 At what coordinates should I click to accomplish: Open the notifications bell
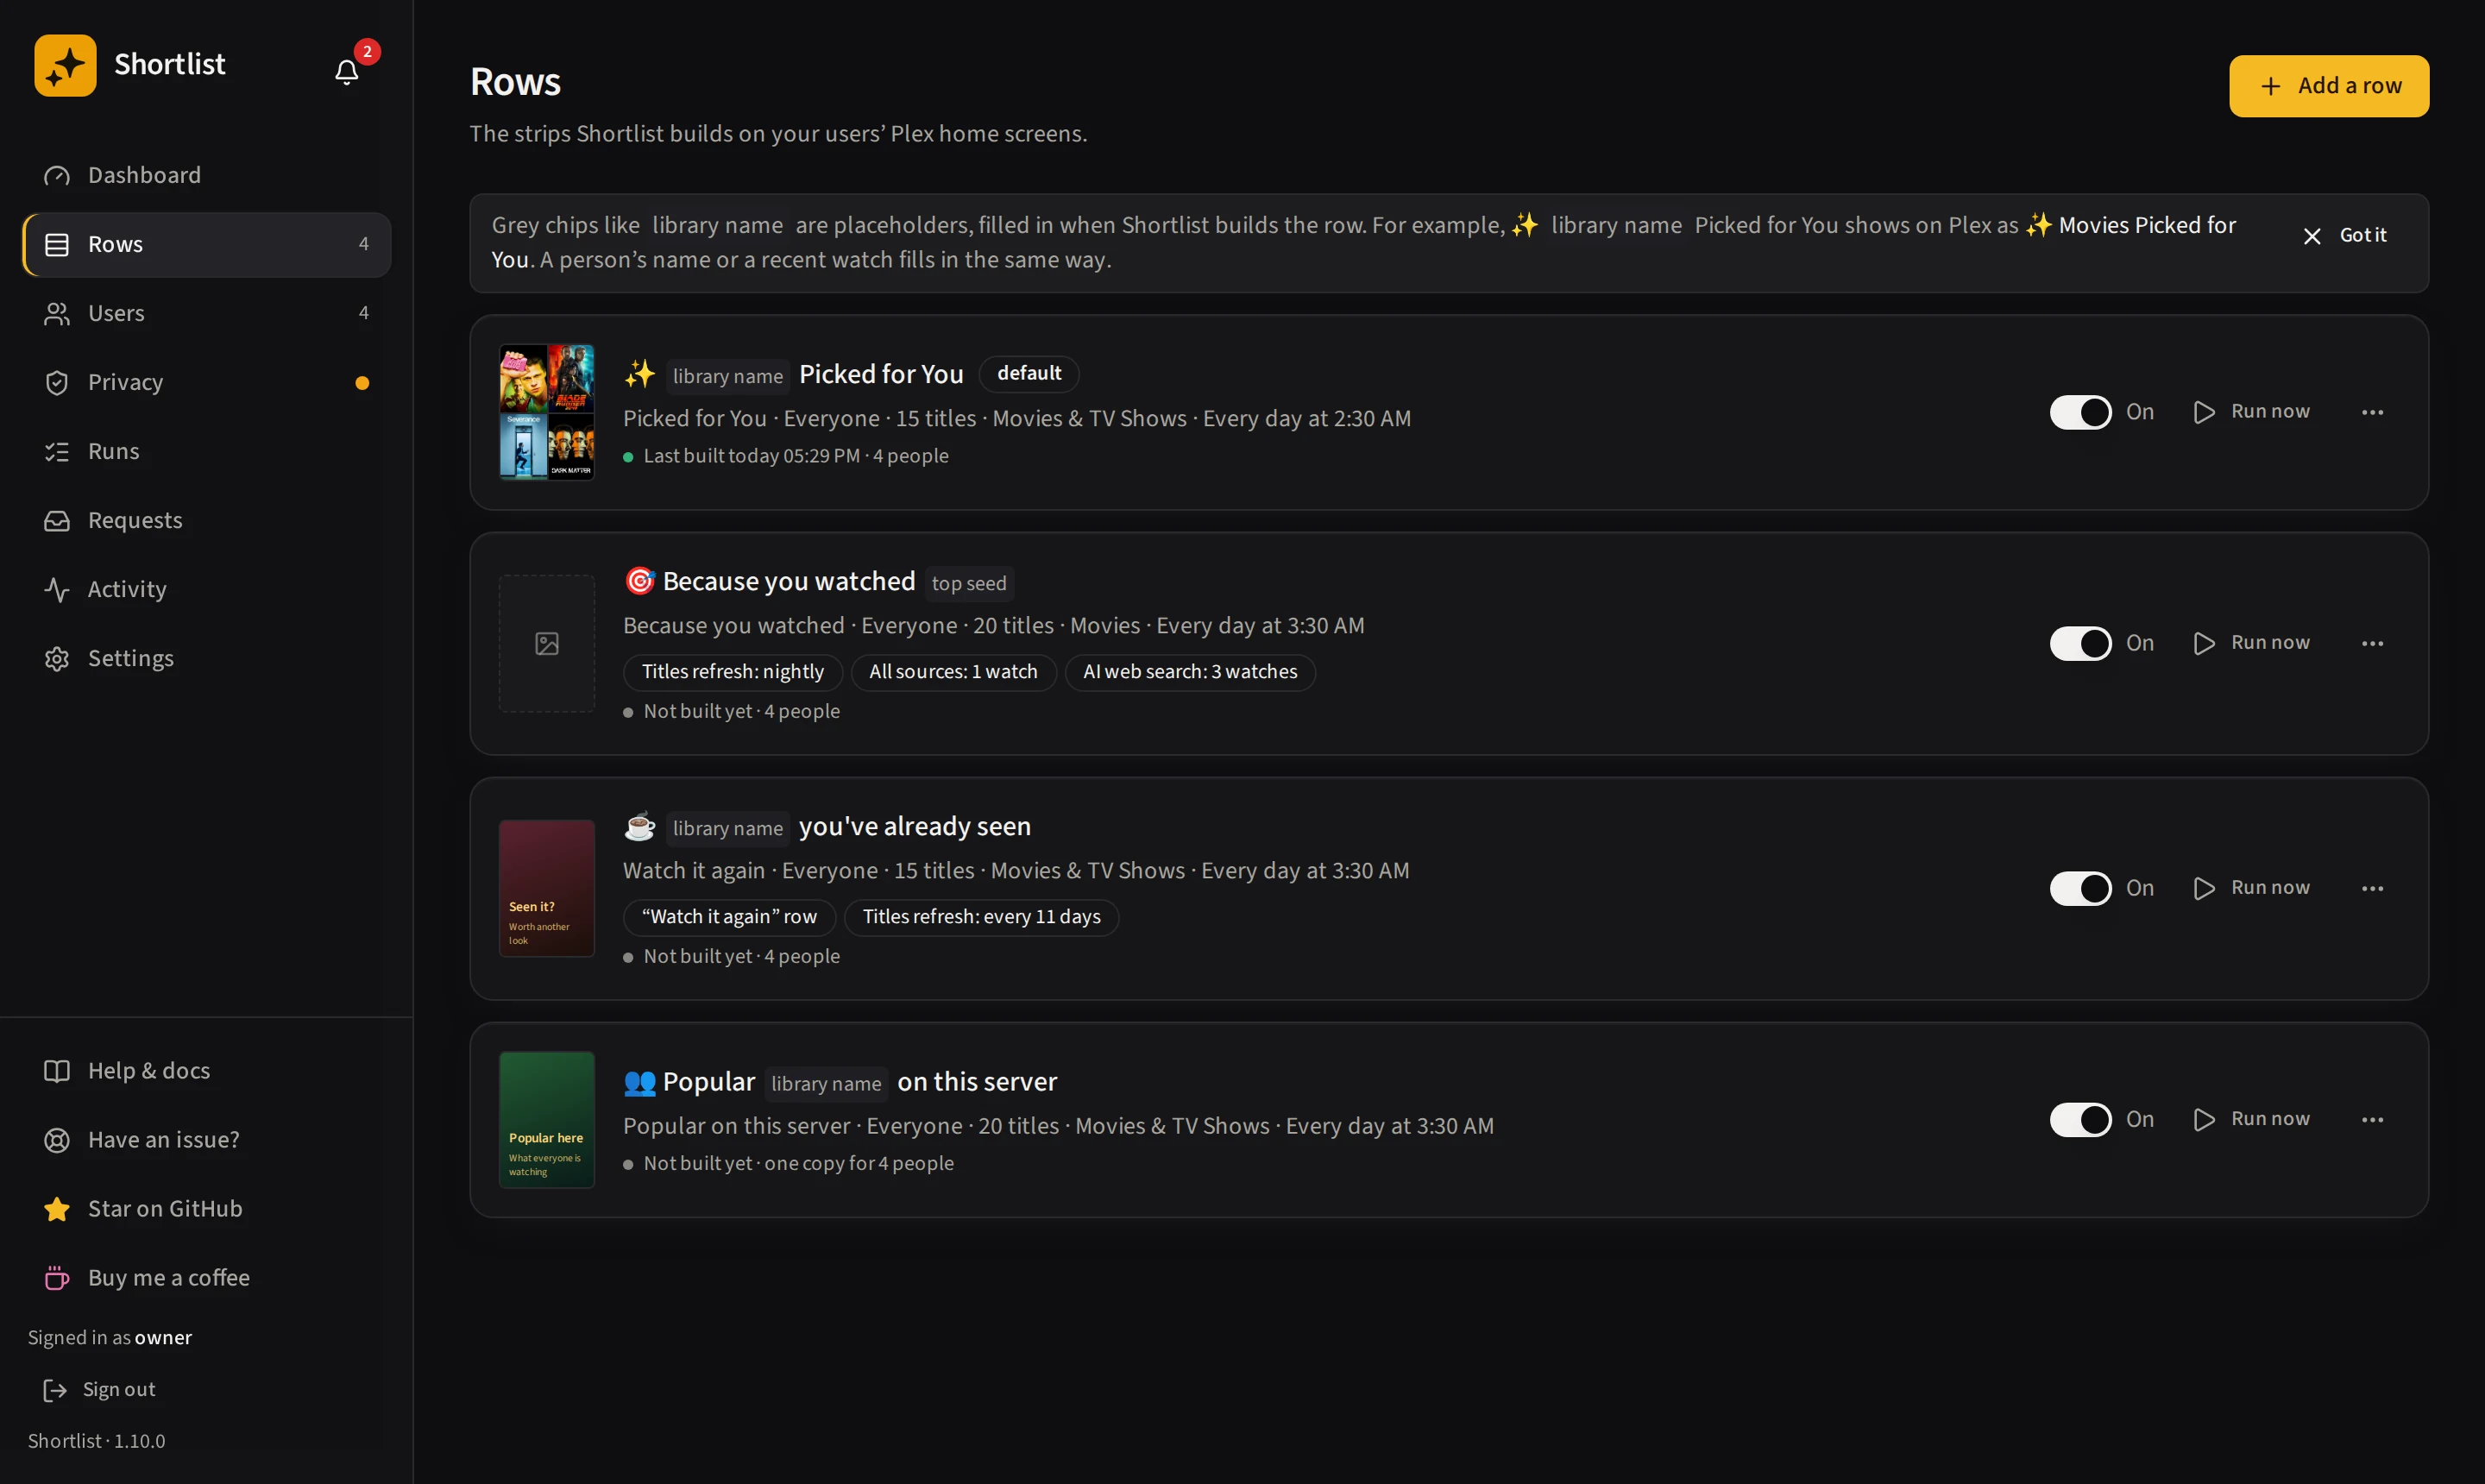coord(346,72)
